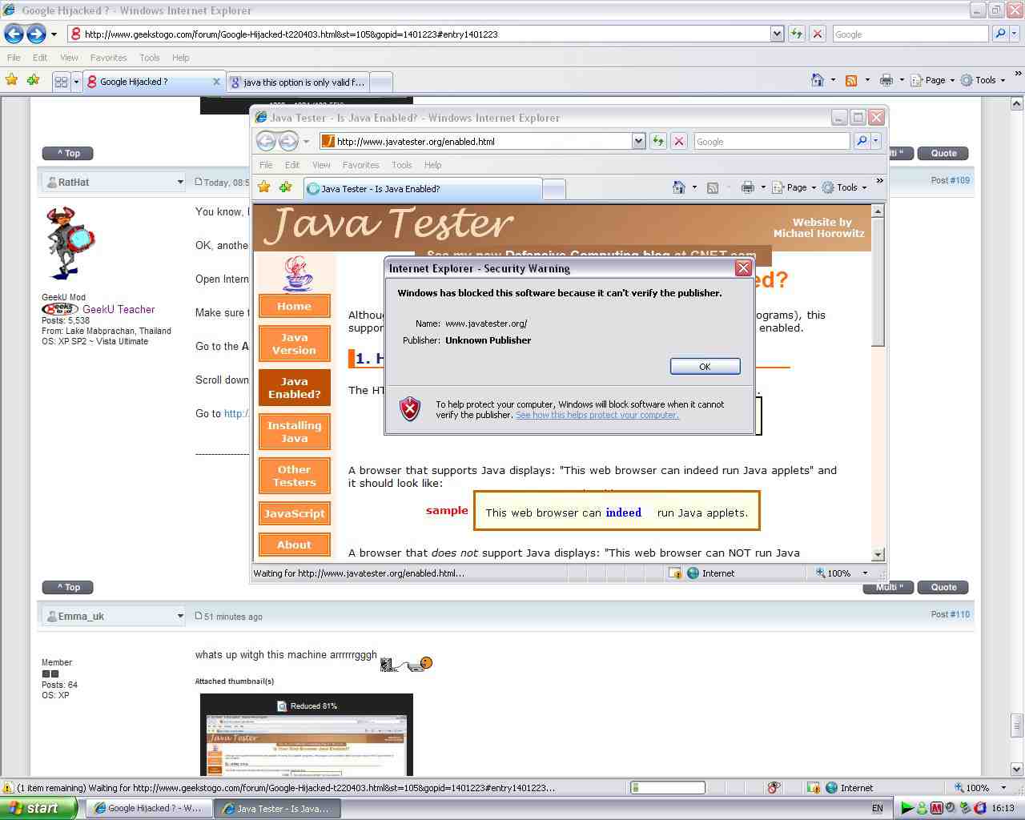
Task: Click search magnifier in Java Tester window
Action: click(862, 141)
